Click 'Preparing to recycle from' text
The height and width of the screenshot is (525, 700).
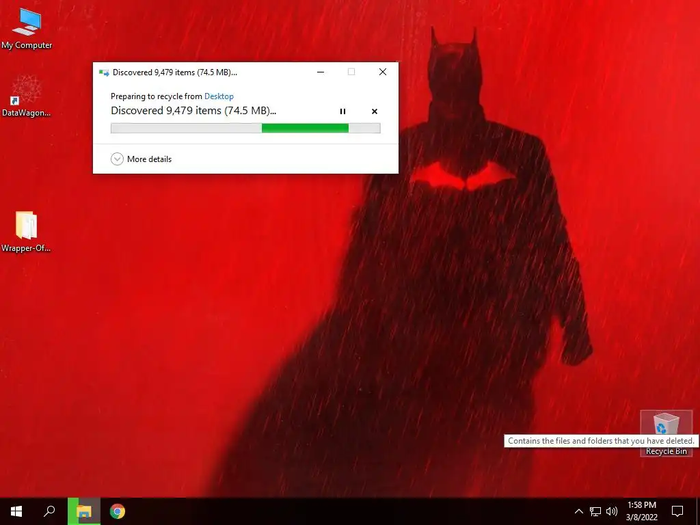pos(157,96)
